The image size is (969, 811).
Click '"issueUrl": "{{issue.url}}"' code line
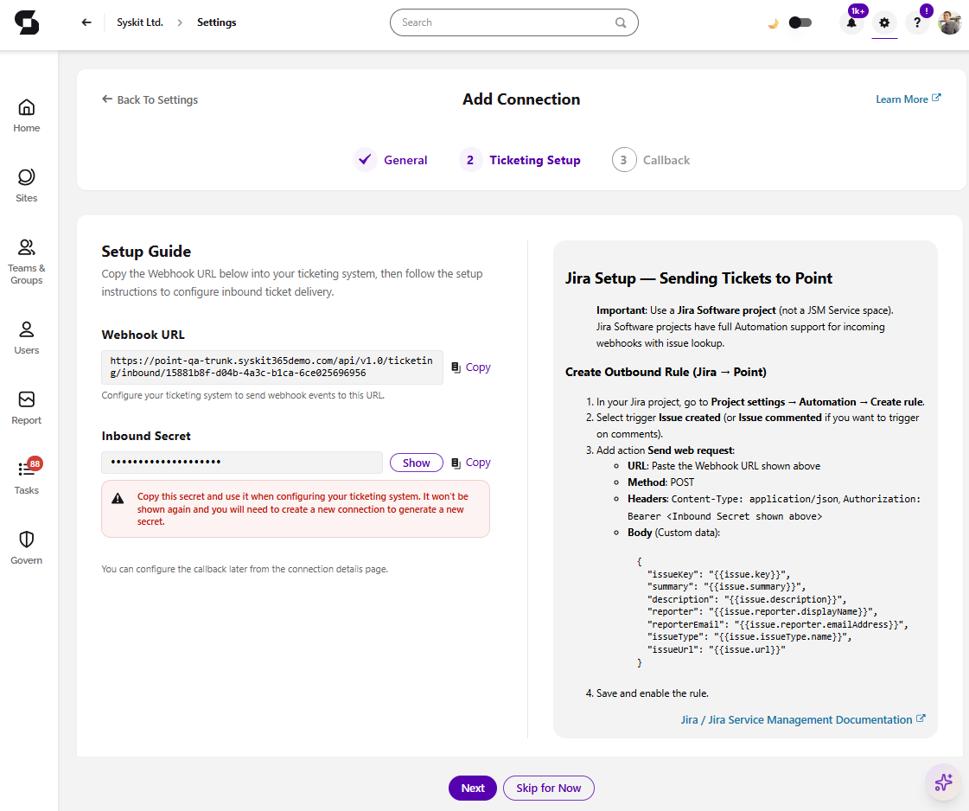pos(717,649)
